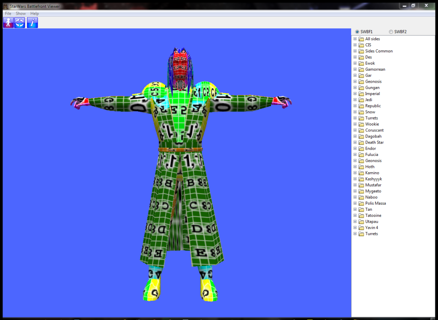Click the folder icon beside Republic
The image size is (438, 320).
pos(361,106)
